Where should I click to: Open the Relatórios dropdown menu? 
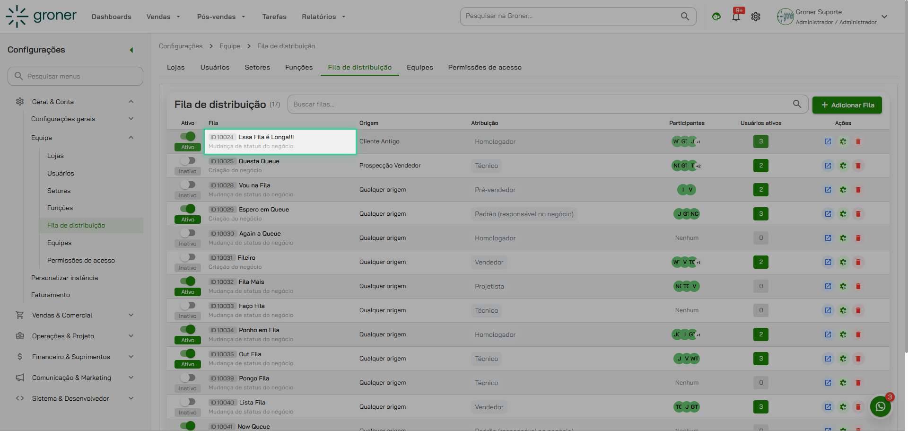coord(323,17)
